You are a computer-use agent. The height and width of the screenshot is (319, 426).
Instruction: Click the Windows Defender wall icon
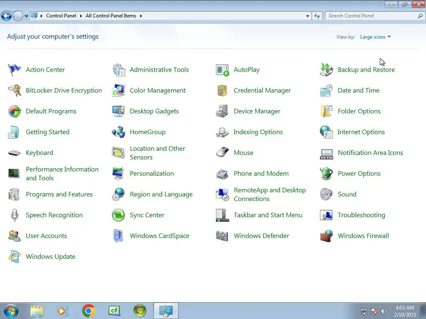pos(222,236)
